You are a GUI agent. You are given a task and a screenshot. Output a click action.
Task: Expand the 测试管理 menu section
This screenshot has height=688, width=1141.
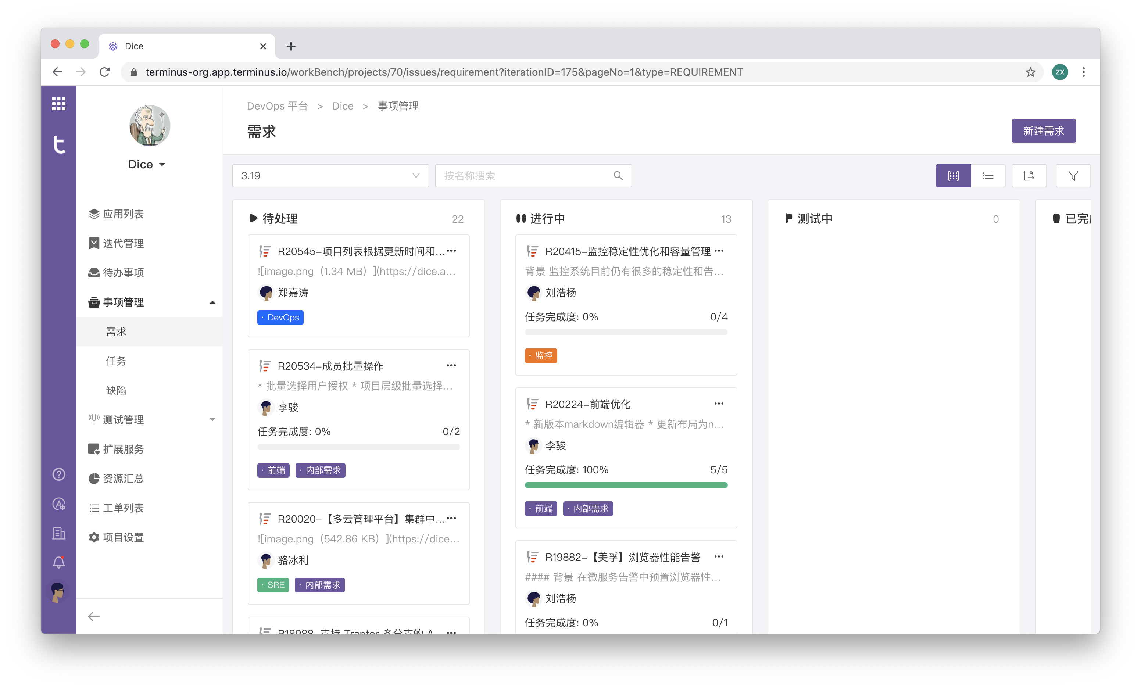(212, 420)
